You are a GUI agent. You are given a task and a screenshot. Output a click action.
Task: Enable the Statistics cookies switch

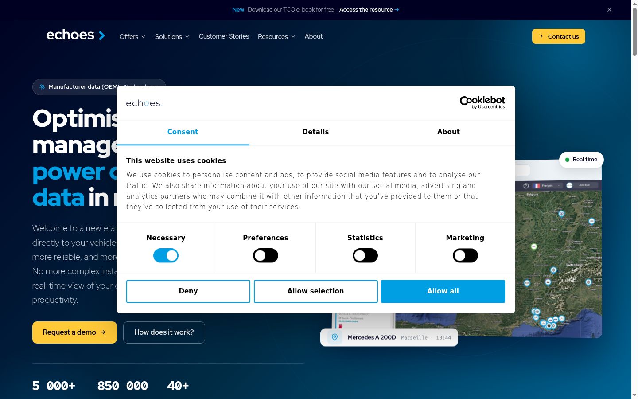(x=365, y=255)
